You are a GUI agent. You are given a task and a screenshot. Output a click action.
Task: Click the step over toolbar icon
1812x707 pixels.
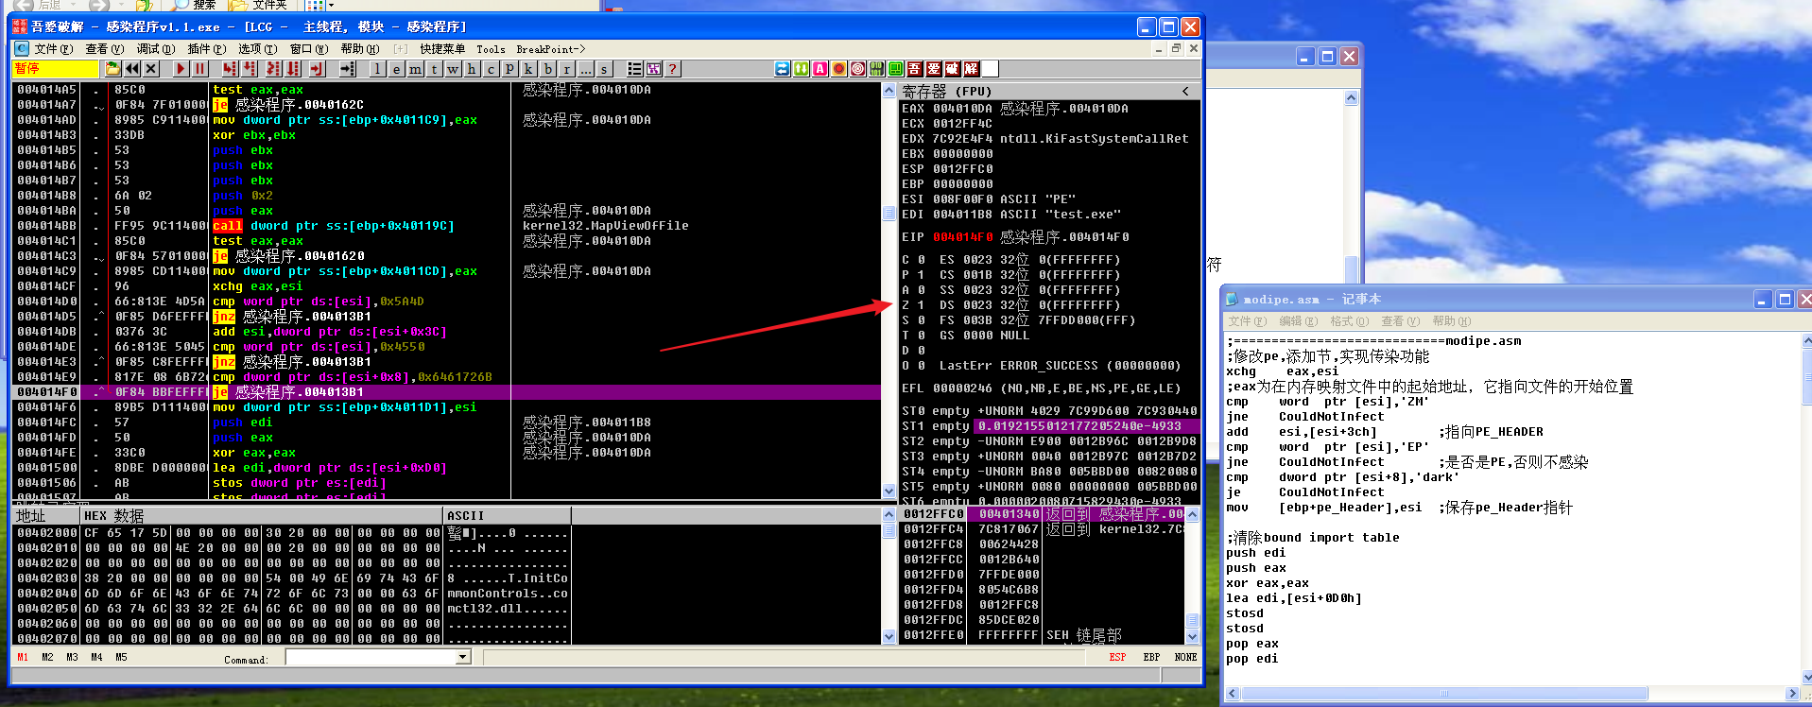click(x=250, y=69)
